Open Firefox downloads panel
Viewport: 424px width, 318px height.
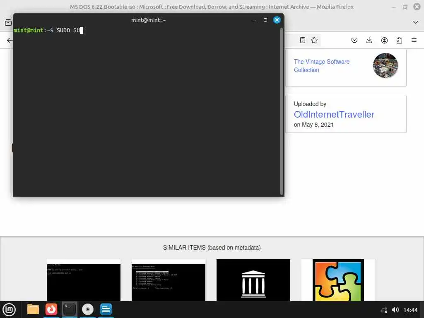(369, 40)
